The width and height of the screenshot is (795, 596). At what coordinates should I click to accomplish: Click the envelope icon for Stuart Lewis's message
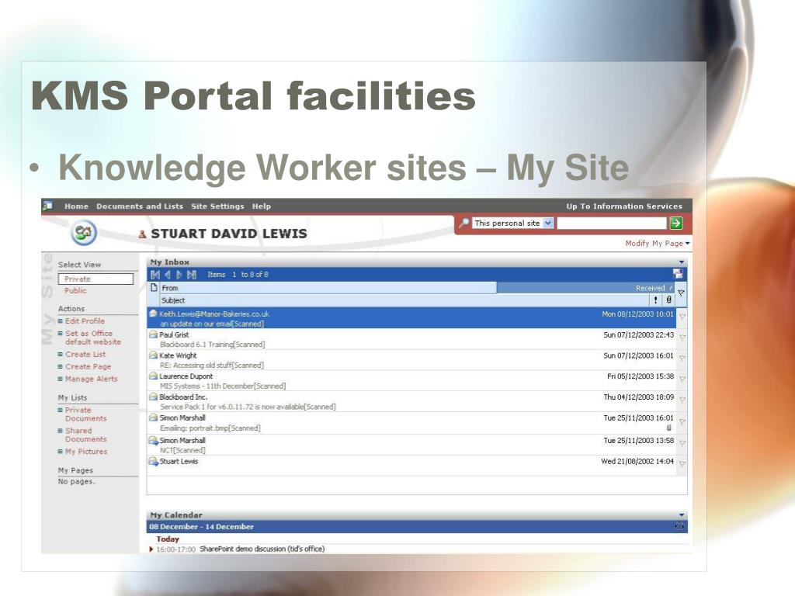tap(153, 461)
